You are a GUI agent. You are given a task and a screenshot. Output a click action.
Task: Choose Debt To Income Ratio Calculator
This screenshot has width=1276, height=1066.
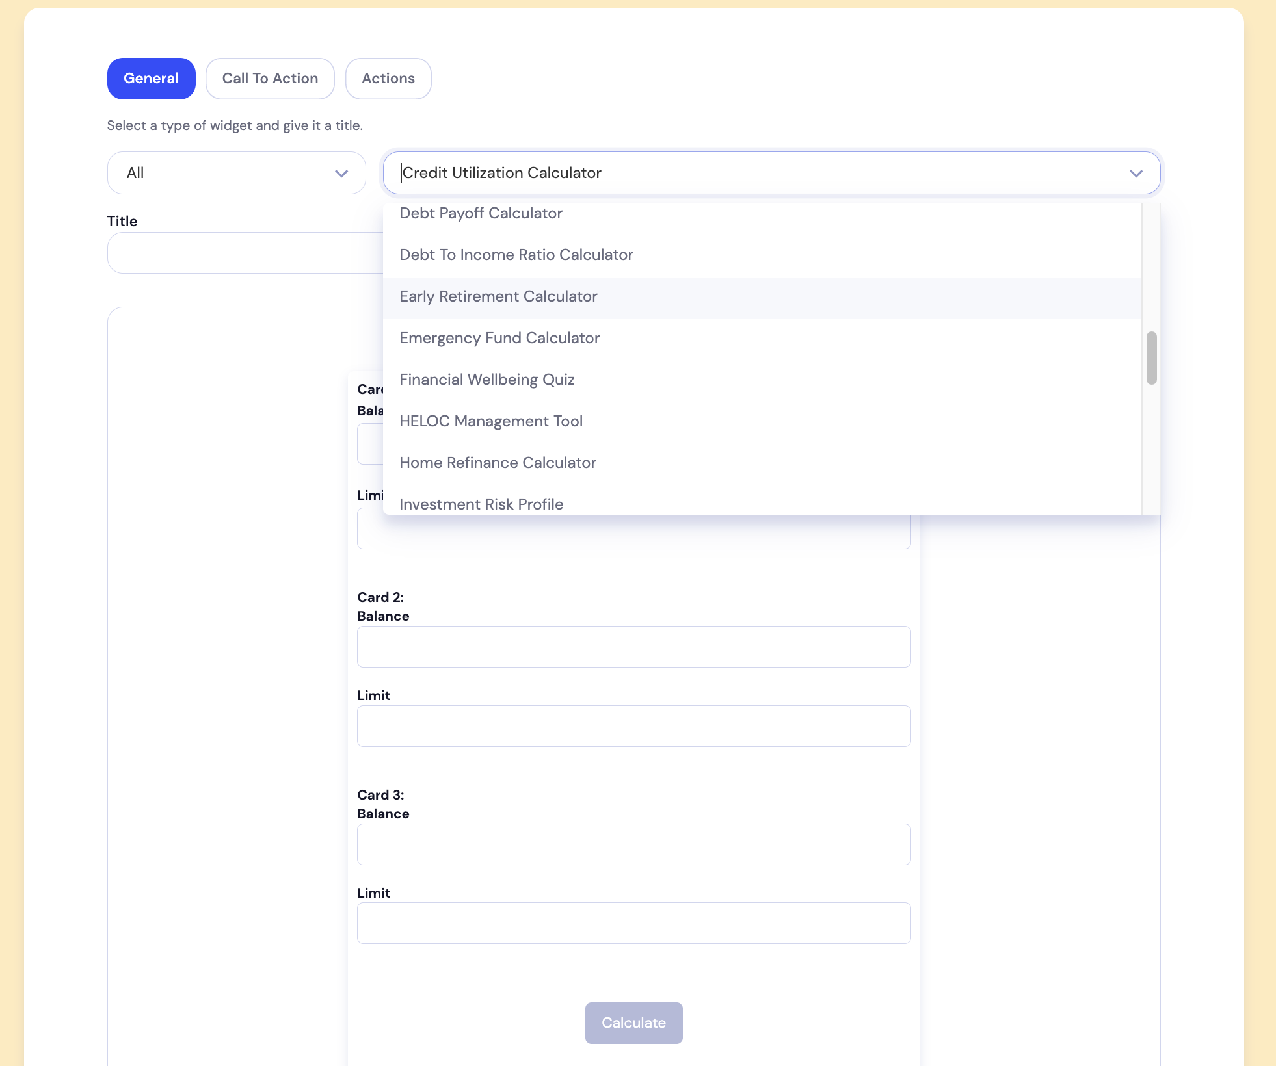[x=516, y=255]
